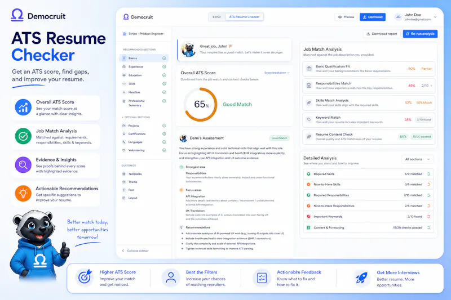Click the Headline icon in sidebar
Image resolution: width=451 pixels, height=300 pixels.
pos(124,92)
